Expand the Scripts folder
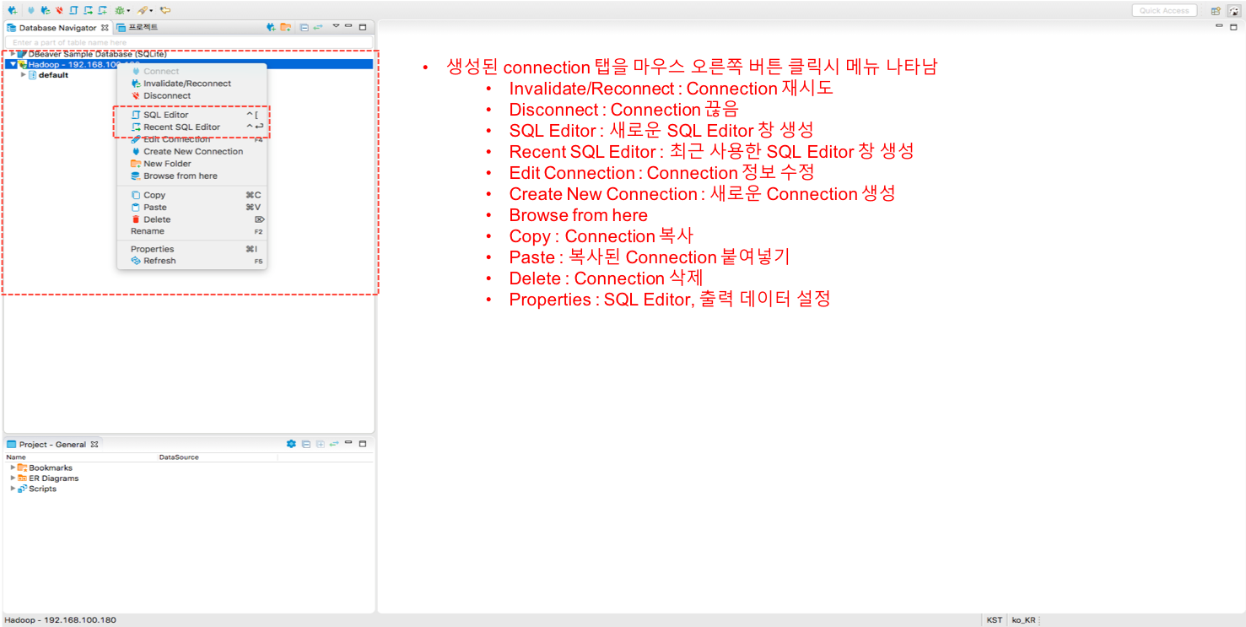This screenshot has height=627, width=1246. point(13,489)
